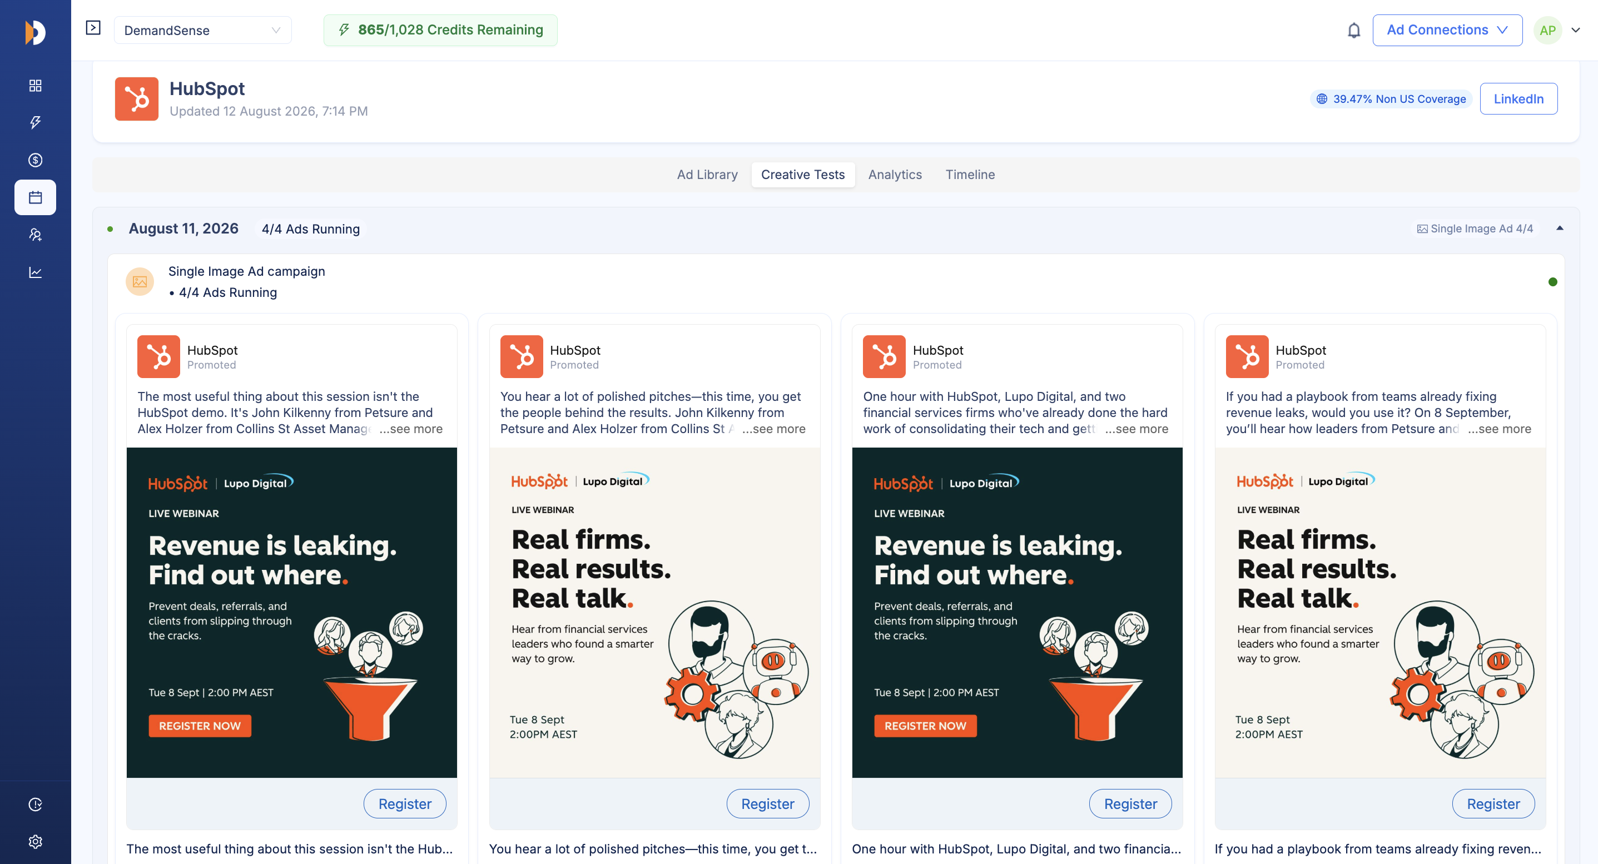
Task: Open the lightning bolt sidebar item
Action: pyautogui.click(x=36, y=122)
